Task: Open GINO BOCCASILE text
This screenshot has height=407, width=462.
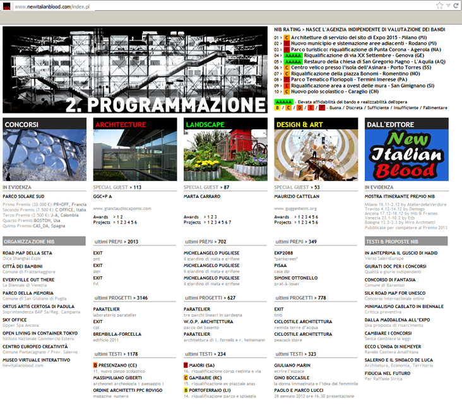Action: pos(292,378)
